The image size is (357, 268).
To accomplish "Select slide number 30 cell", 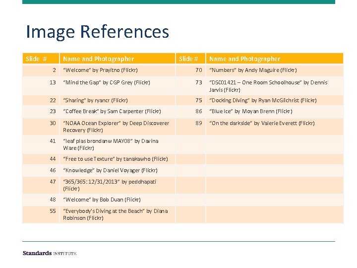I will pyautogui.click(x=41, y=127).
